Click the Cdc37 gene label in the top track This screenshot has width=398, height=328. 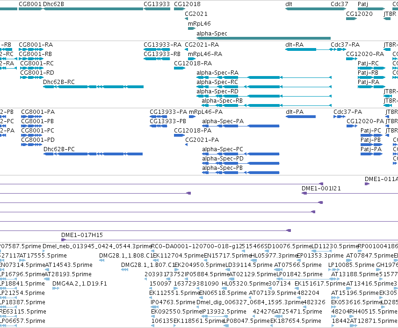click(x=340, y=4)
